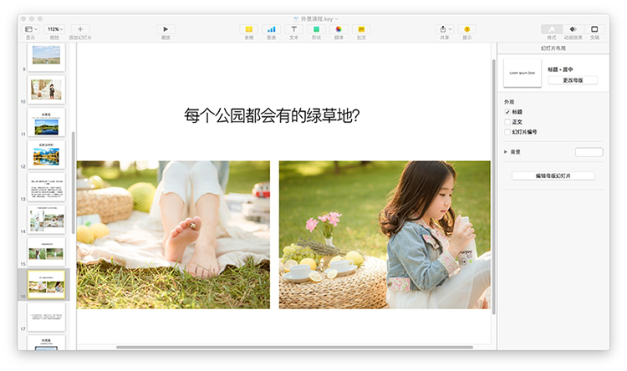627x371 pixels.
Task: Select slide 11 thumbnail
Action: click(x=46, y=122)
